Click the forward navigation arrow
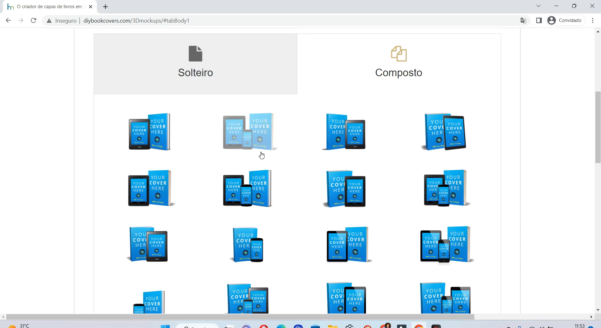 (x=21, y=20)
